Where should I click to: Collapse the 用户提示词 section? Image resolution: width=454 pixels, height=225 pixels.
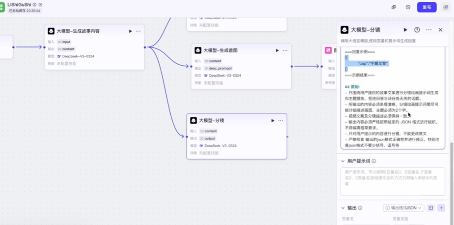343,161
